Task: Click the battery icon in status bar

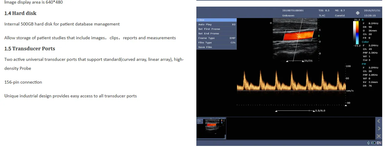Action: (x=374, y=143)
